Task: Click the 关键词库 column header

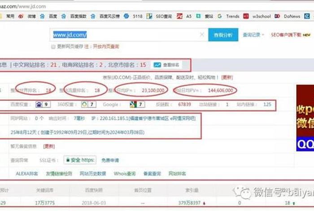Action: pos(45,190)
